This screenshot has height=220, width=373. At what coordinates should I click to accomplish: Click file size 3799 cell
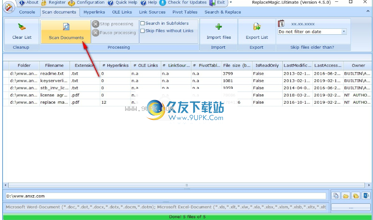(x=237, y=73)
